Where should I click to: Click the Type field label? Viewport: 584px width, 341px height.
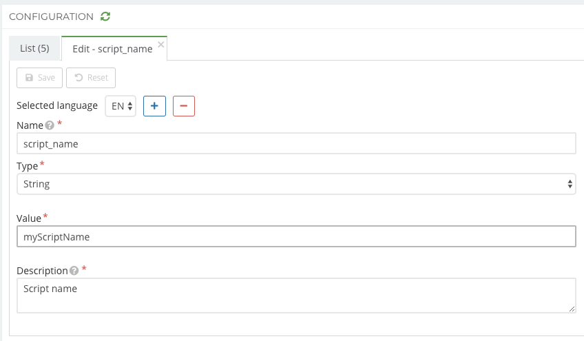pos(28,166)
